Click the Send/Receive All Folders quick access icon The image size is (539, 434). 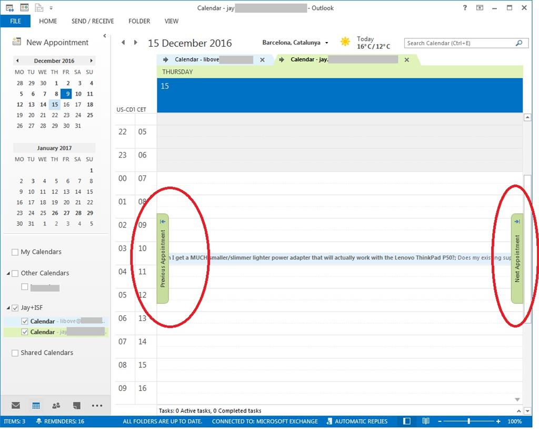tap(9, 7)
